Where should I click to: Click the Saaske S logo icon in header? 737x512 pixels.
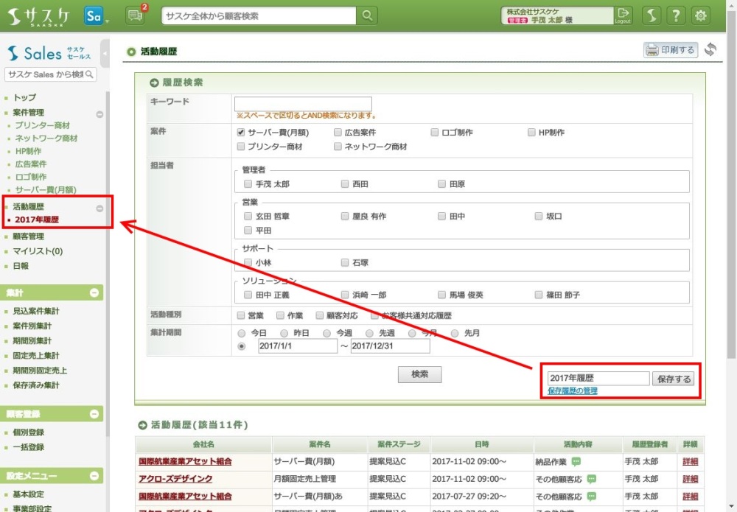coord(650,15)
